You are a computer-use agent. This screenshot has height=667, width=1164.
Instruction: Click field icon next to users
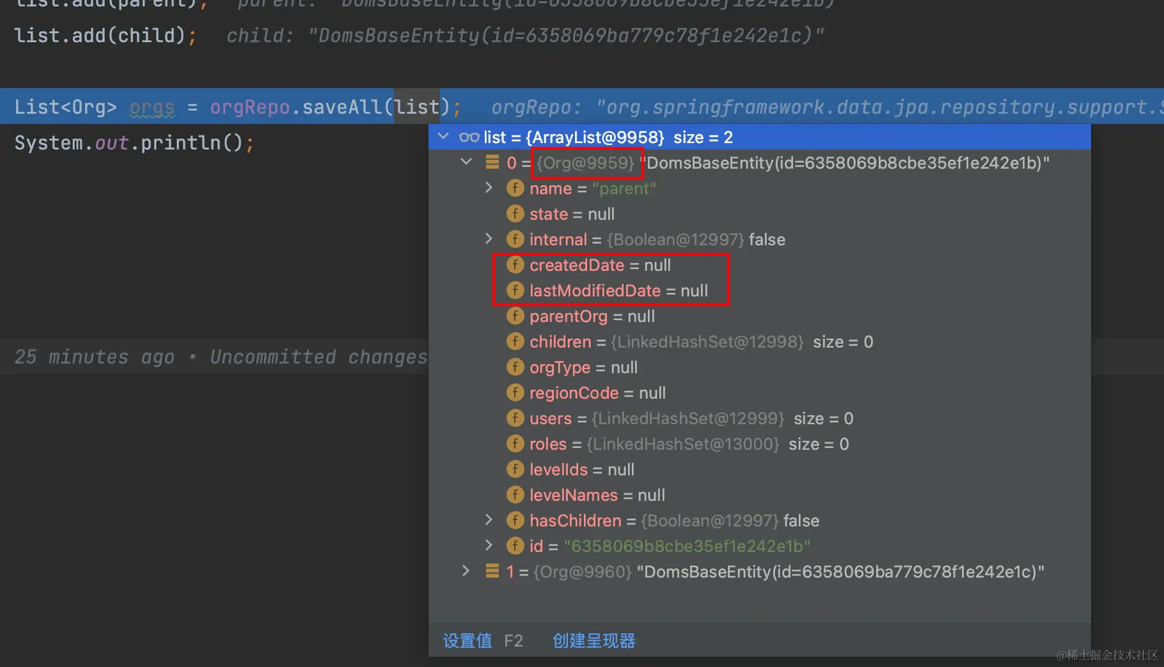[515, 418]
